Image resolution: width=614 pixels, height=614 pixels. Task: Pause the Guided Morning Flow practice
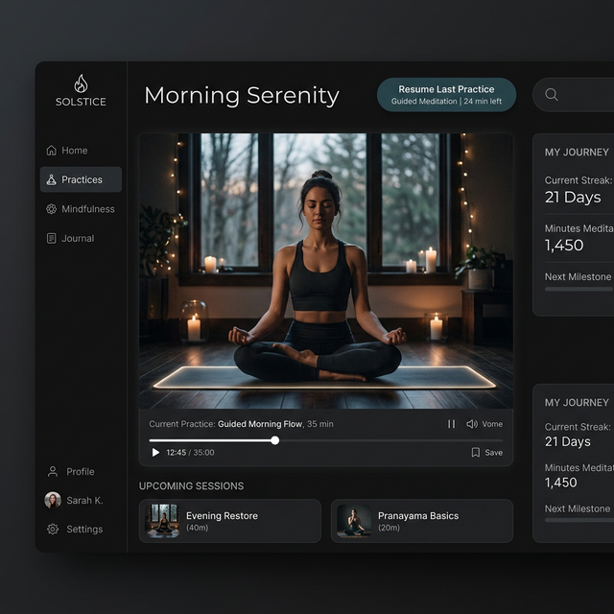point(451,424)
